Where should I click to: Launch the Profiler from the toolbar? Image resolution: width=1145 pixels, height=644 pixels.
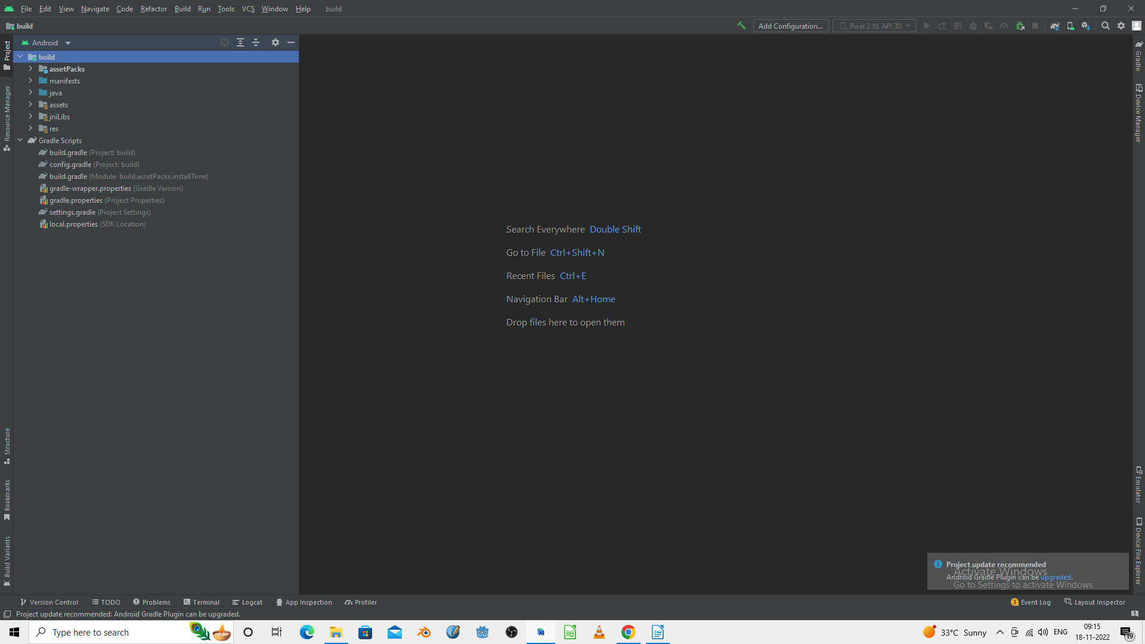tap(1004, 26)
